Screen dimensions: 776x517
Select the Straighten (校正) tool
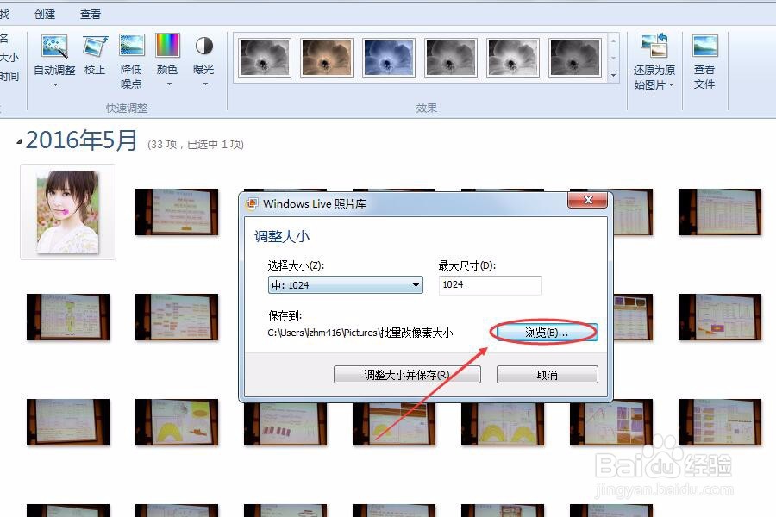pos(95,47)
